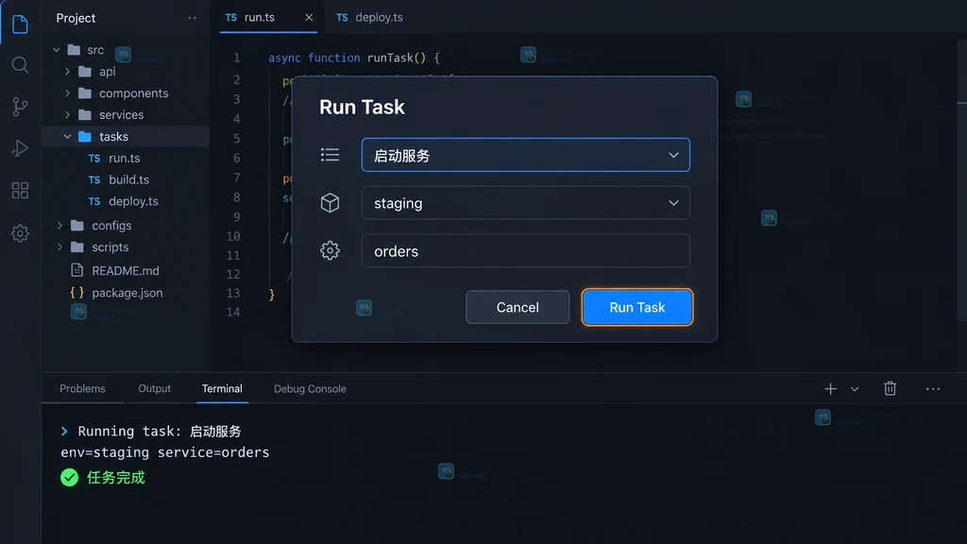Open terminal panel more actions dots
The height and width of the screenshot is (544, 967).
(933, 388)
